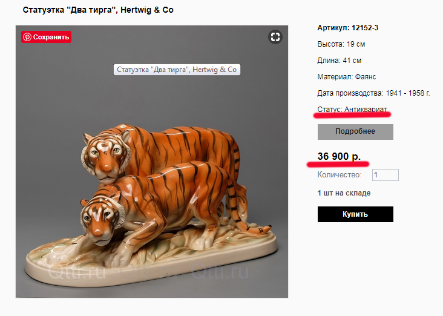Click the lower tiger's head in photo

pyautogui.click(x=101, y=214)
